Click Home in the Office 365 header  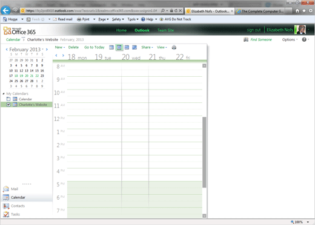[x=121, y=30]
